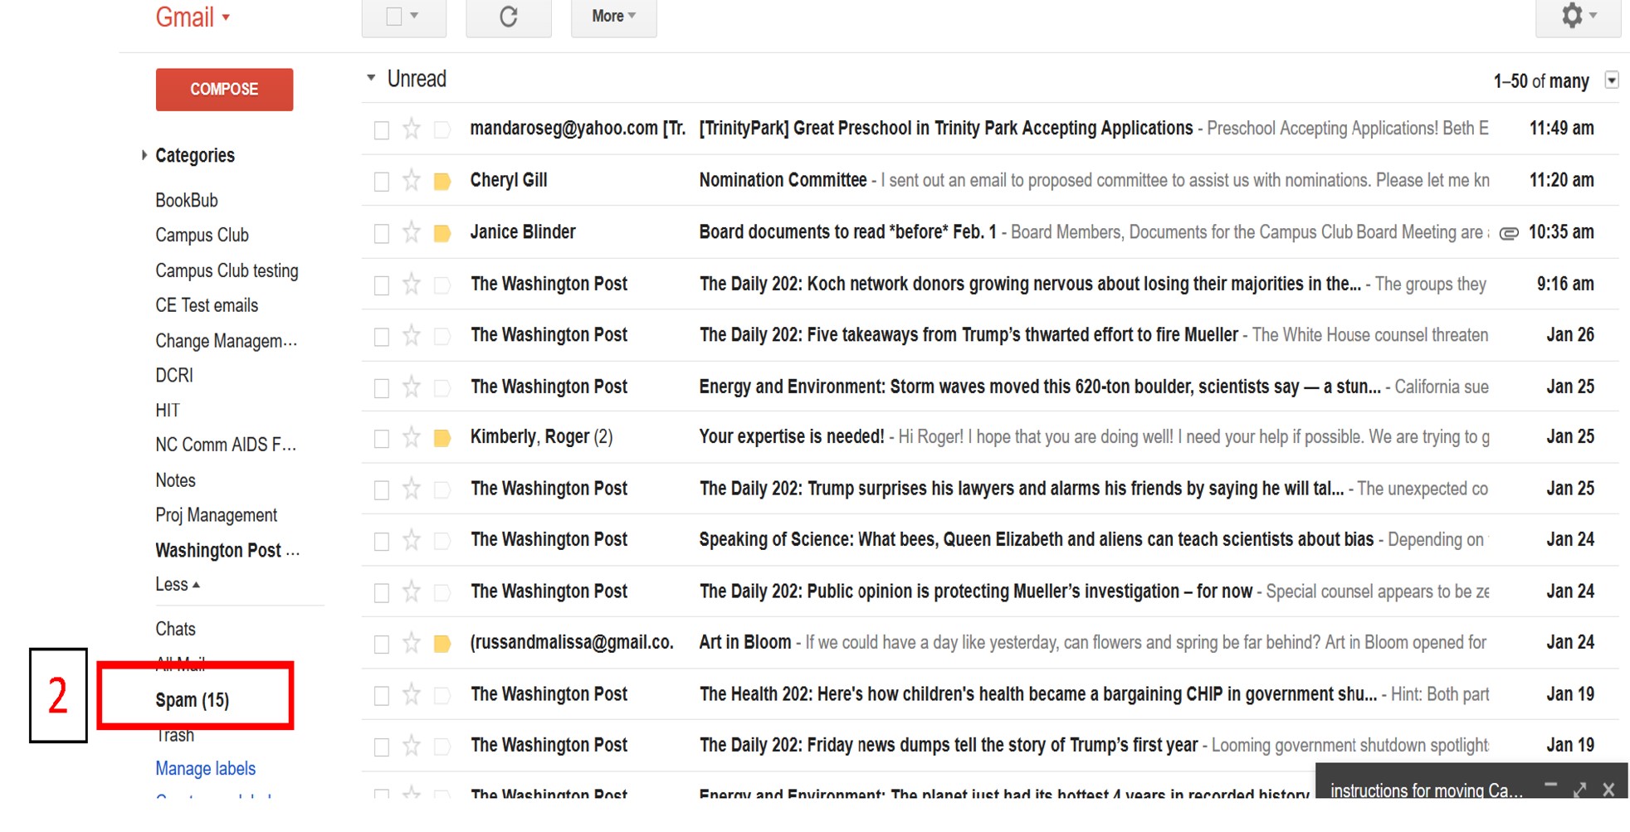Click the attachment paperclip on Board documents email
The image size is (1630, 832).
tap(1509, 234)
